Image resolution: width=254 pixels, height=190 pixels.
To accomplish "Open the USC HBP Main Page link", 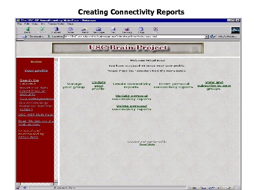I will pos(36,115).
